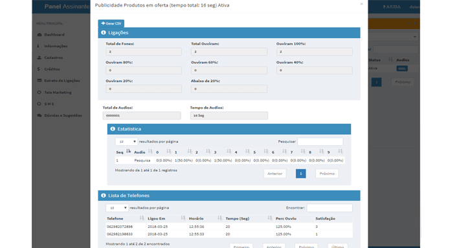Sort Estatística table by column 9
This screenshot has width=459, height=248.
[335, 152]
